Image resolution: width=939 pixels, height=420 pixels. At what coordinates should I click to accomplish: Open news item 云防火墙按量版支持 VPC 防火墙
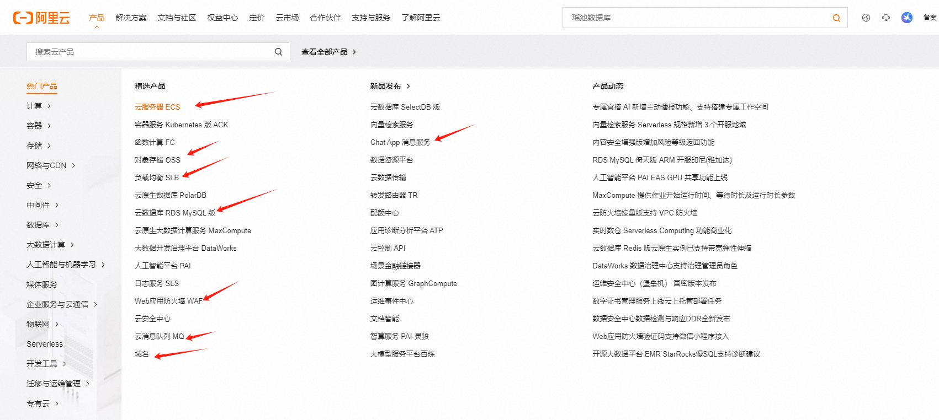[x=645, y=213]
